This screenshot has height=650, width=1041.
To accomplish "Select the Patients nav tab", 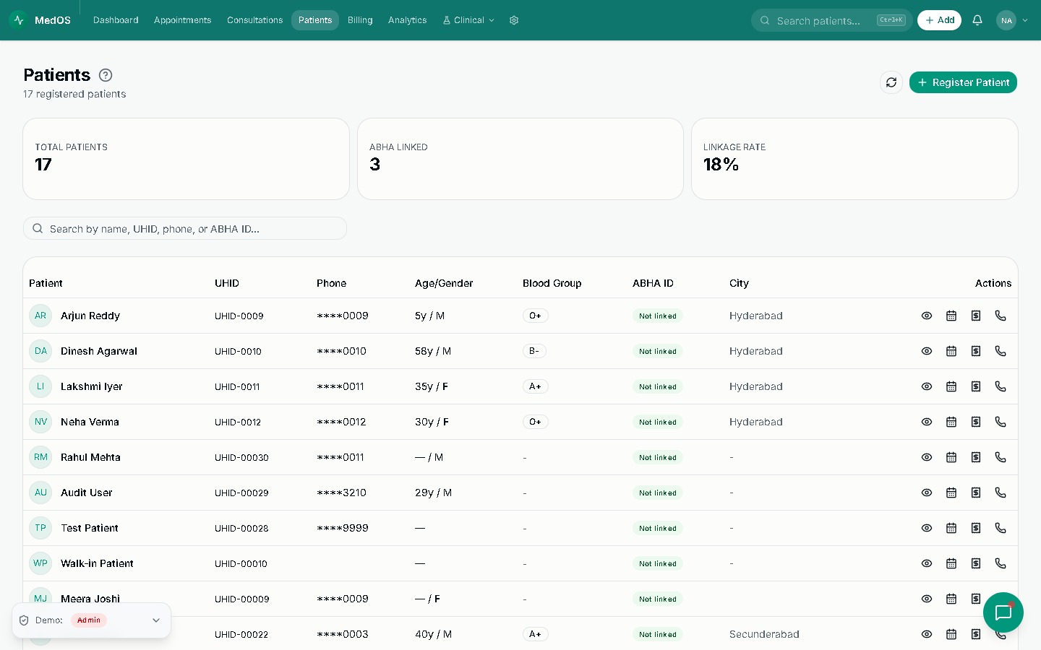I will tap(315, 20).
